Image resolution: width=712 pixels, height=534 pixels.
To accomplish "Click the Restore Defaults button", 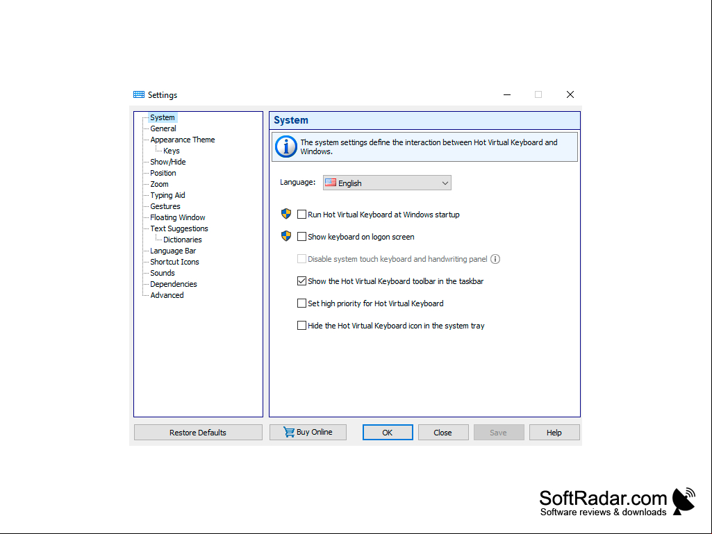I will (x=198, y=433).
